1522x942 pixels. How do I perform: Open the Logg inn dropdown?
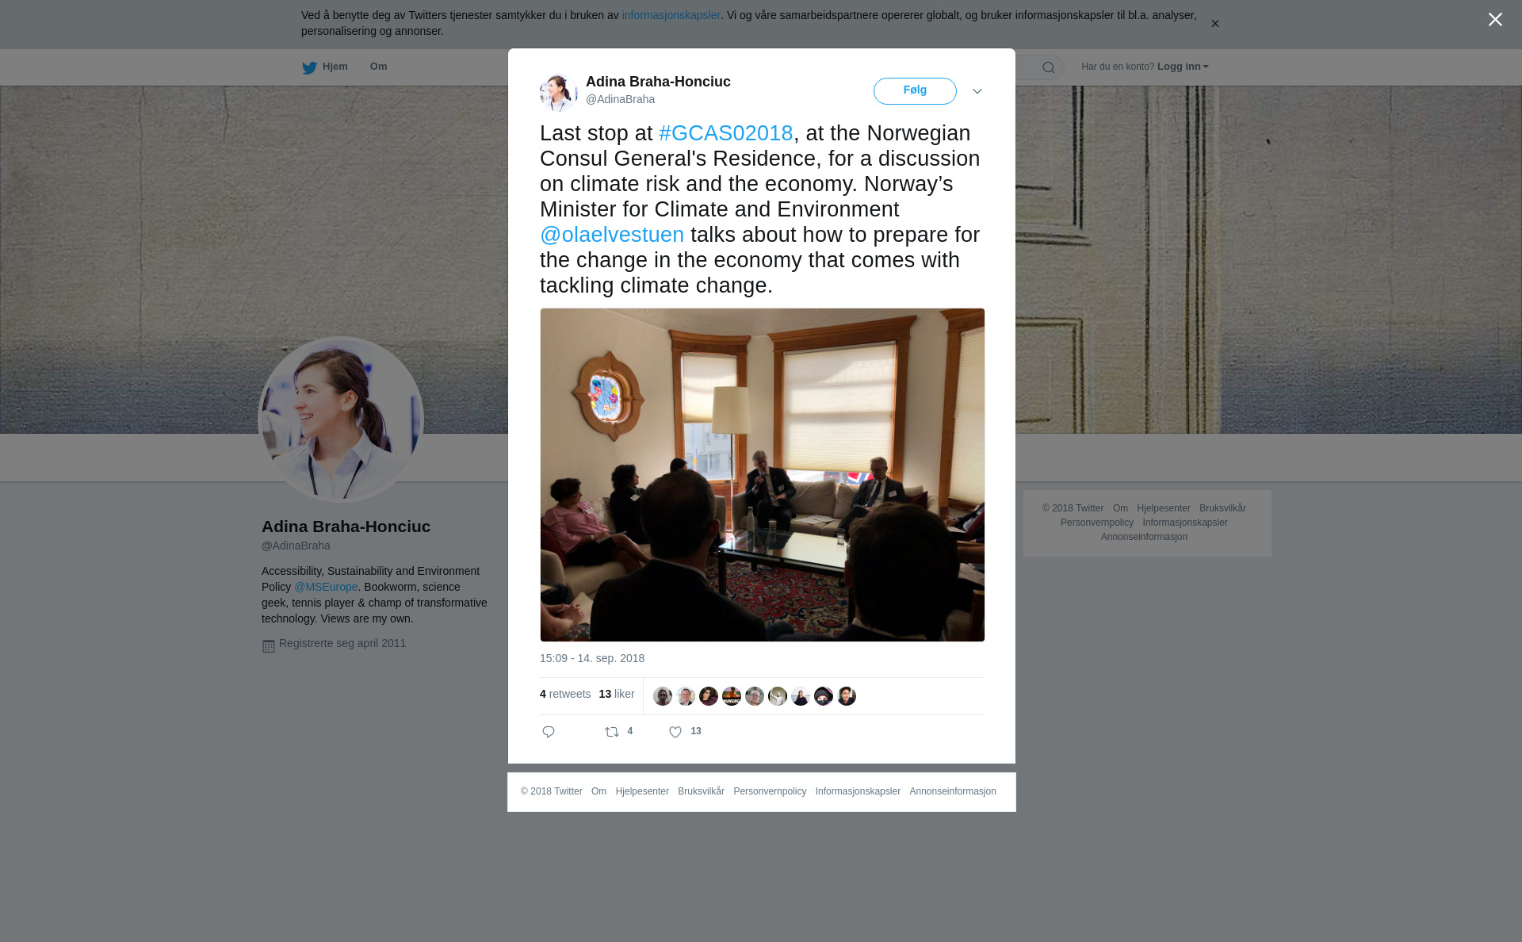1183,67
